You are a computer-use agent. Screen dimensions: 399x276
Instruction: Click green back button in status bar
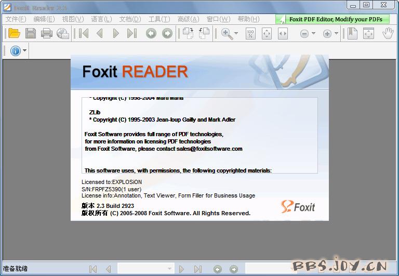tap(218, 269)
